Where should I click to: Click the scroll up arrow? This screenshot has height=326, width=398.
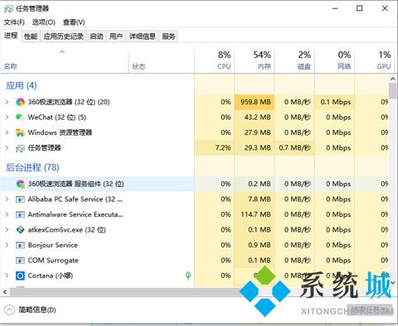(x=392, y=79)
